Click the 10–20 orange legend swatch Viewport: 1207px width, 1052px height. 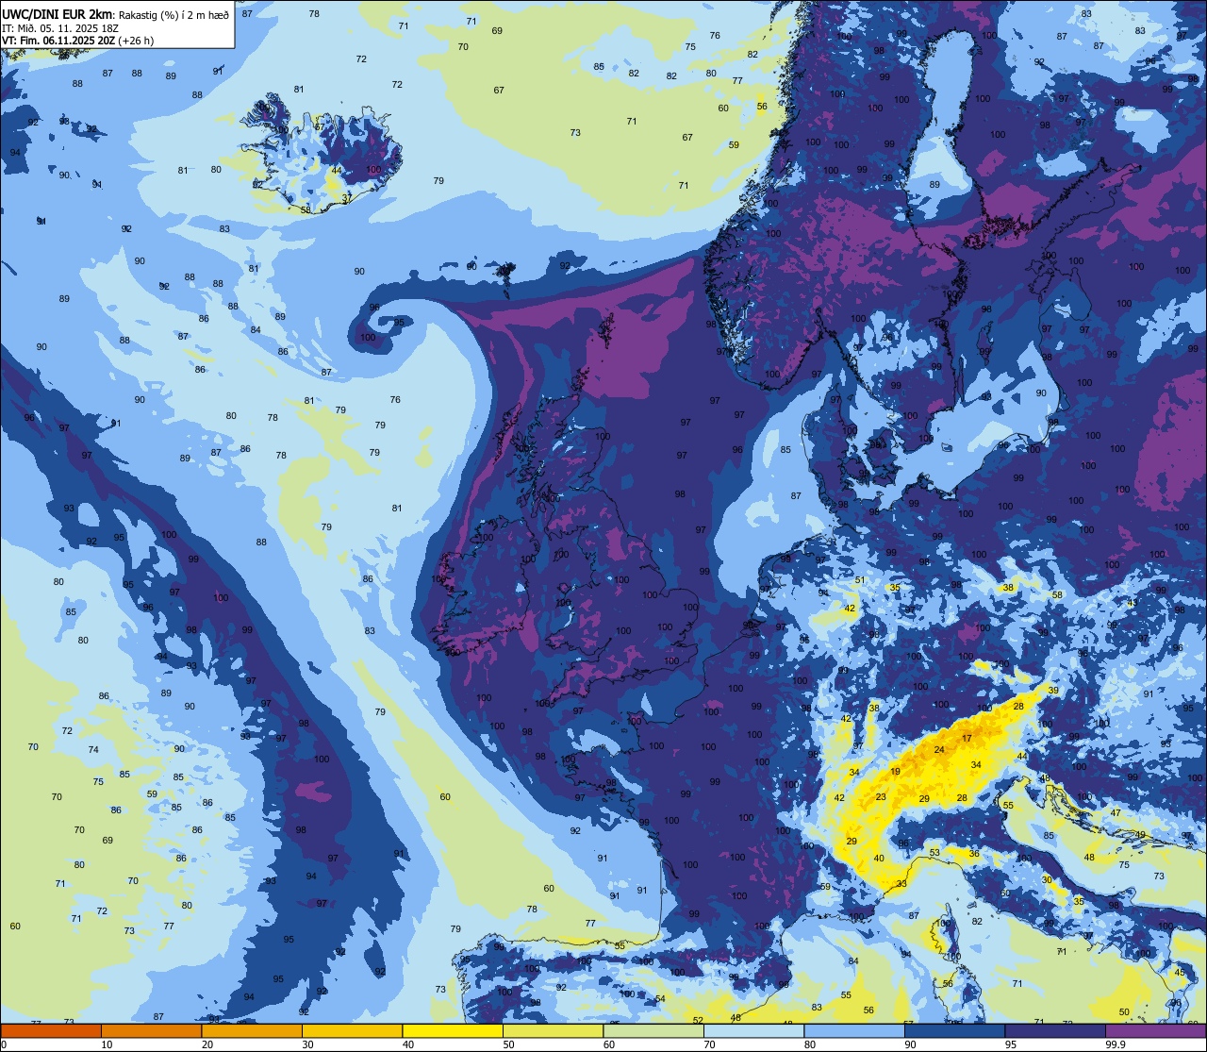(x=151, y=1031)
